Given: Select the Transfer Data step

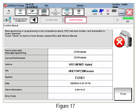Looking at the screenshot, I should coord(51,20).
